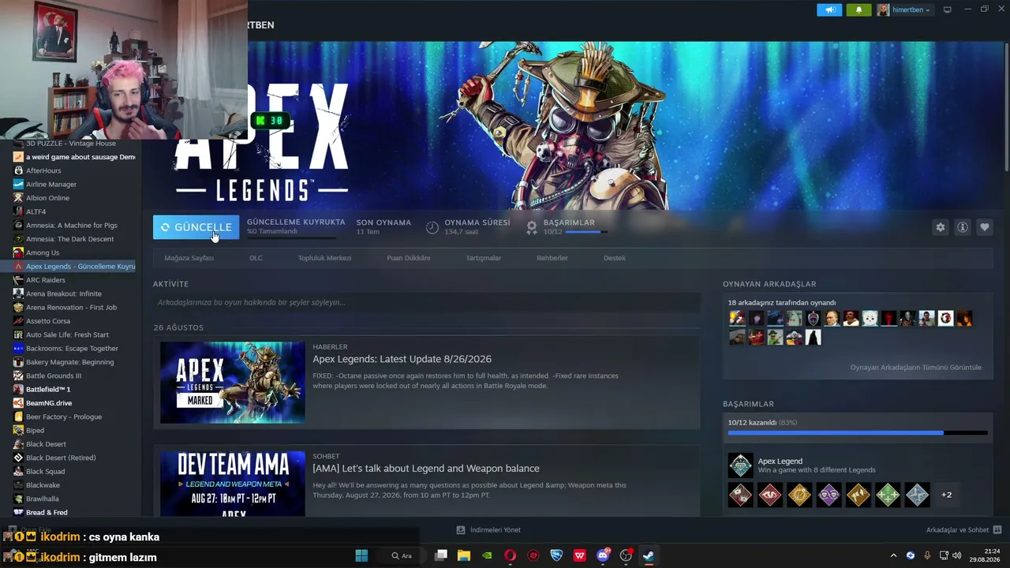Click the Ara taskbar search box
1010x568 pixels.
click(x=402, y=555)
